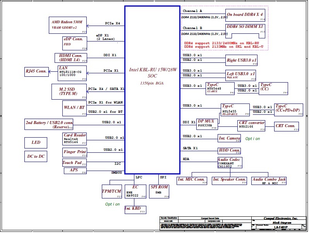Click the PCIe X4 / SATA X1 label
The image size is (309, 233).
[x=106, y=89]
